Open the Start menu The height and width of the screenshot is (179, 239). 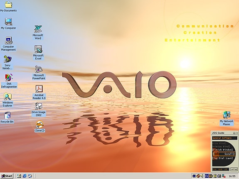pos(7,176)
